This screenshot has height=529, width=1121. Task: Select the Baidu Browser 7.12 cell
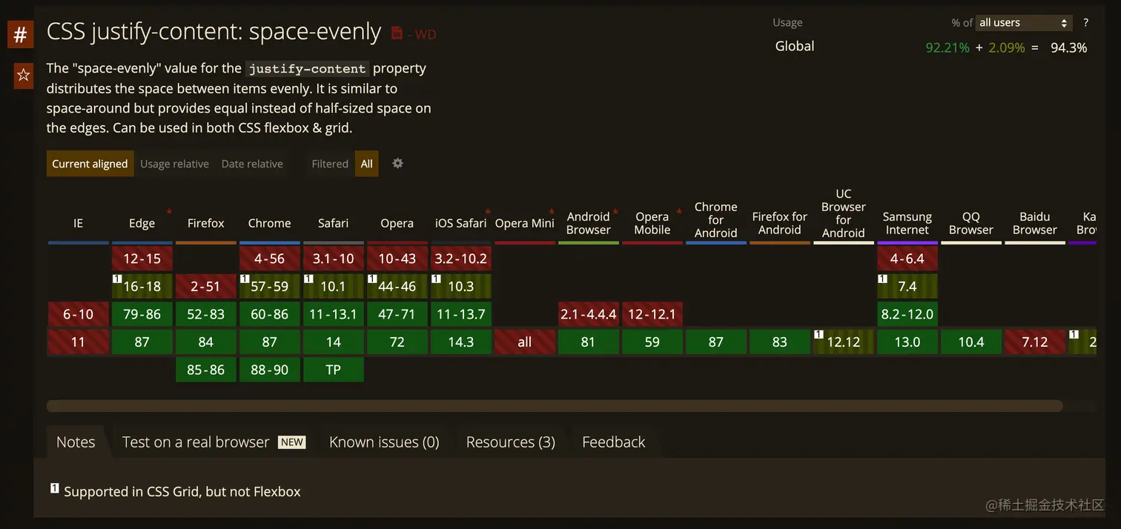pyautogui.click(x=1035, y=342)
